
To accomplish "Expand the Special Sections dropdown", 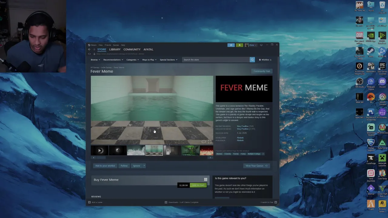I will [169, 60].
